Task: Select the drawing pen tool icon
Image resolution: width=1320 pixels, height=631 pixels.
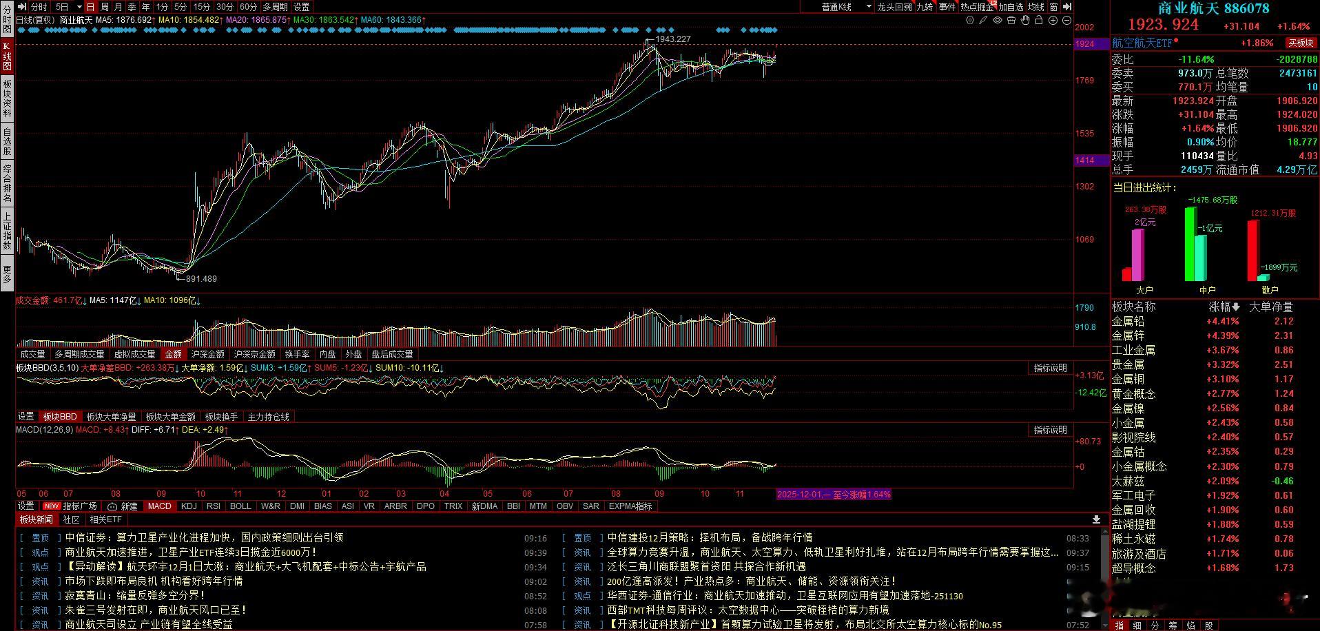Action: (984, 20)
